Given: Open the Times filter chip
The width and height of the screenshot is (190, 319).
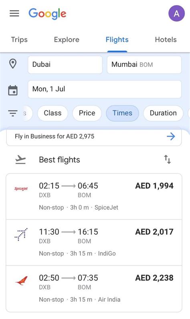Looking at the screenshot, I should (x=122, y=113).
